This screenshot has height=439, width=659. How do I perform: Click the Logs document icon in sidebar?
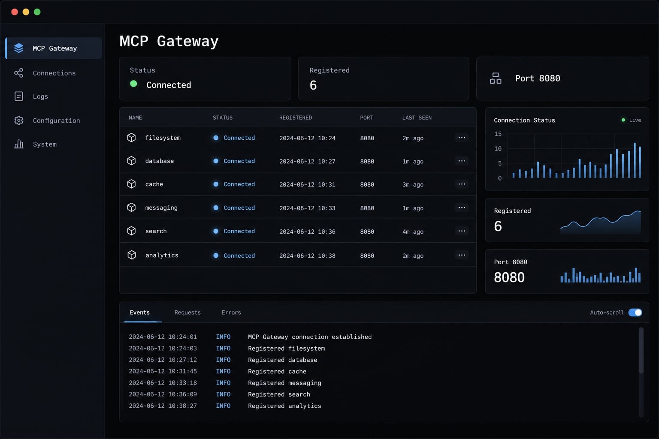tap(19, 96)
